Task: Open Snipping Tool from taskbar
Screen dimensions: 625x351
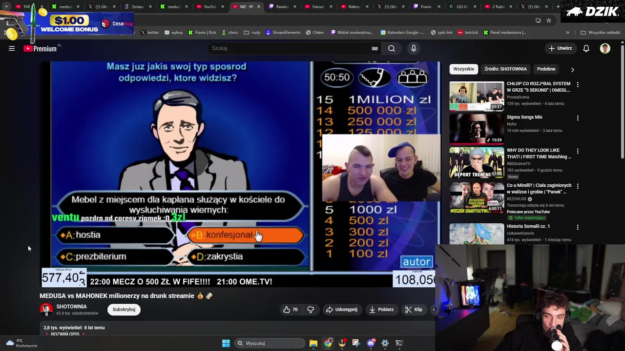Action: pos(356,343)
